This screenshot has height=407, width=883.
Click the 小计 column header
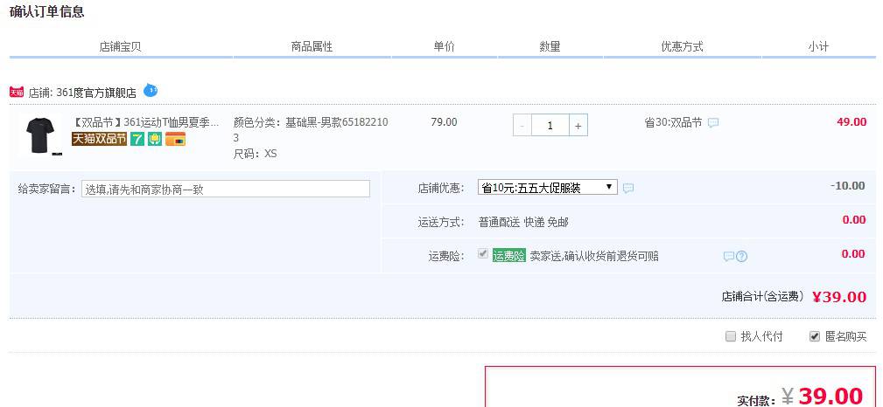[818, 46]
